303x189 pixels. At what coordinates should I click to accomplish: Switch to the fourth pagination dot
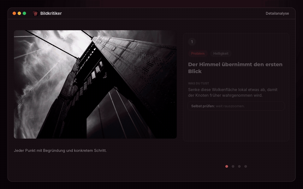(246, 166)
